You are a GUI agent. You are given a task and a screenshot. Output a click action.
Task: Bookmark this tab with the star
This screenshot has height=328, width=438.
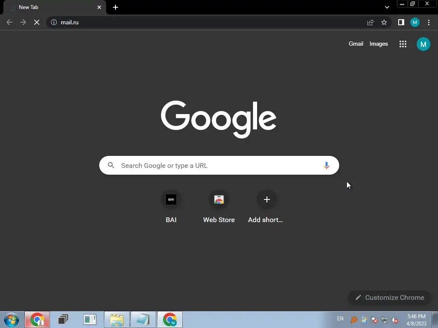[384, 22]
